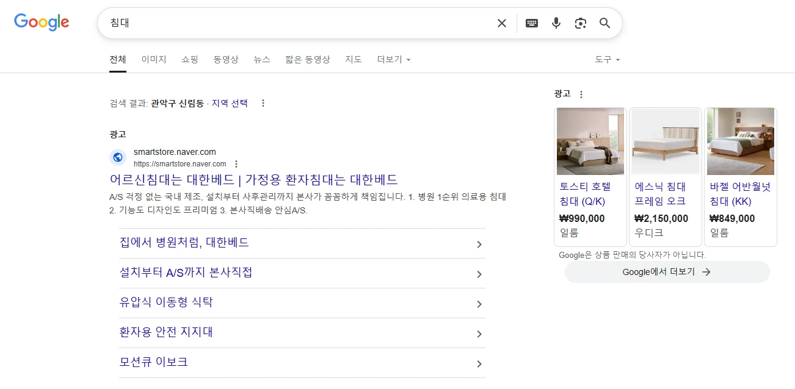
Task: Click the chevron on 모션큐 이보크 row
Action: coord(479,364)
